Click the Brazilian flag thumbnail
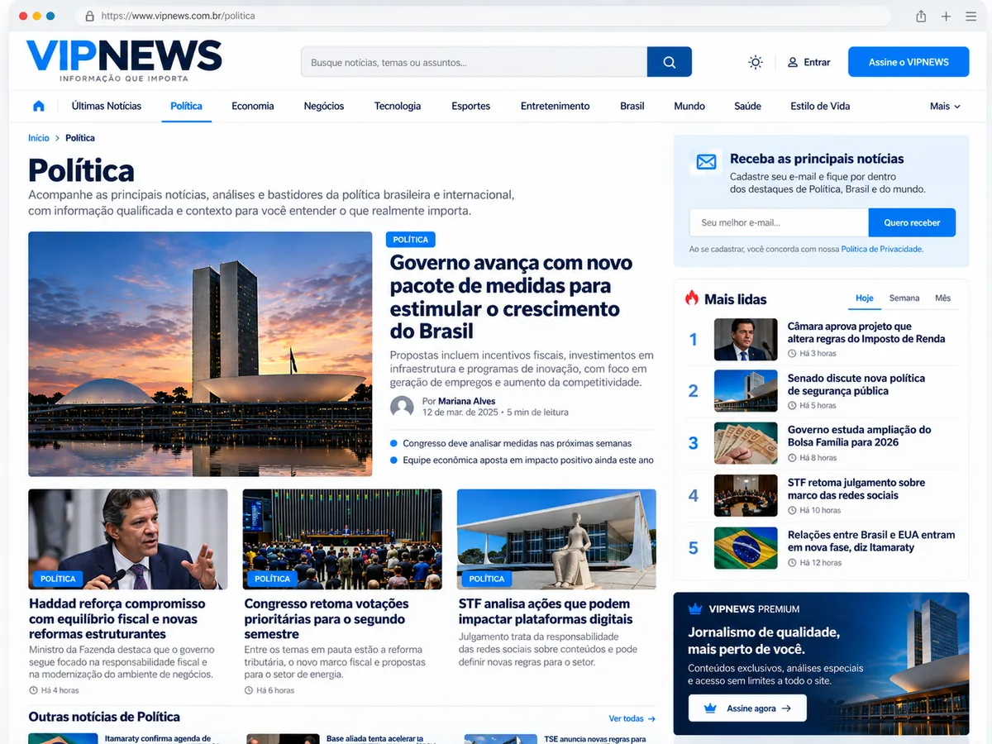Screen dimensions: 992x744 point(746,548)
